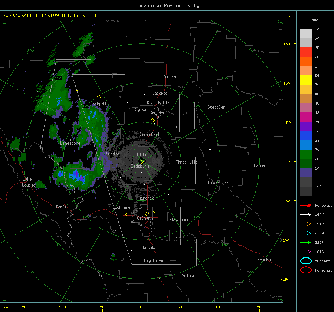This screenshot has width=334, height=312.
Task: Click the Composite_Reflectivity title text
Action: point(167,6)
